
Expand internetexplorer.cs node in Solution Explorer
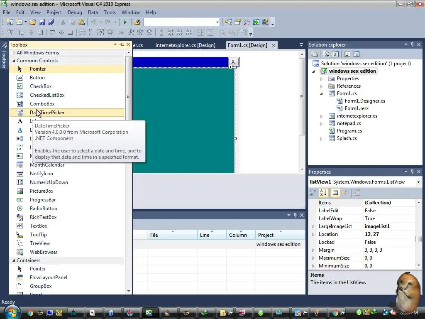click(x=322, y=116)
